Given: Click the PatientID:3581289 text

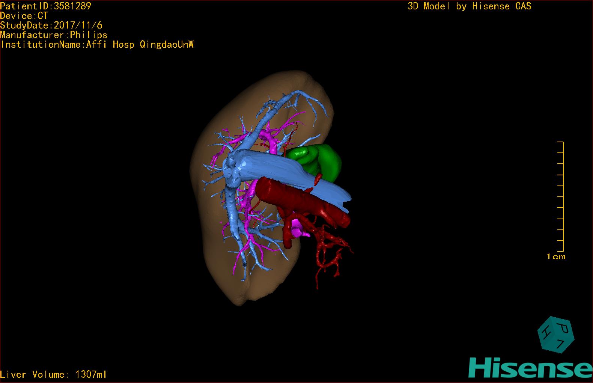Looking at the screenshot, I should point(45,6).
